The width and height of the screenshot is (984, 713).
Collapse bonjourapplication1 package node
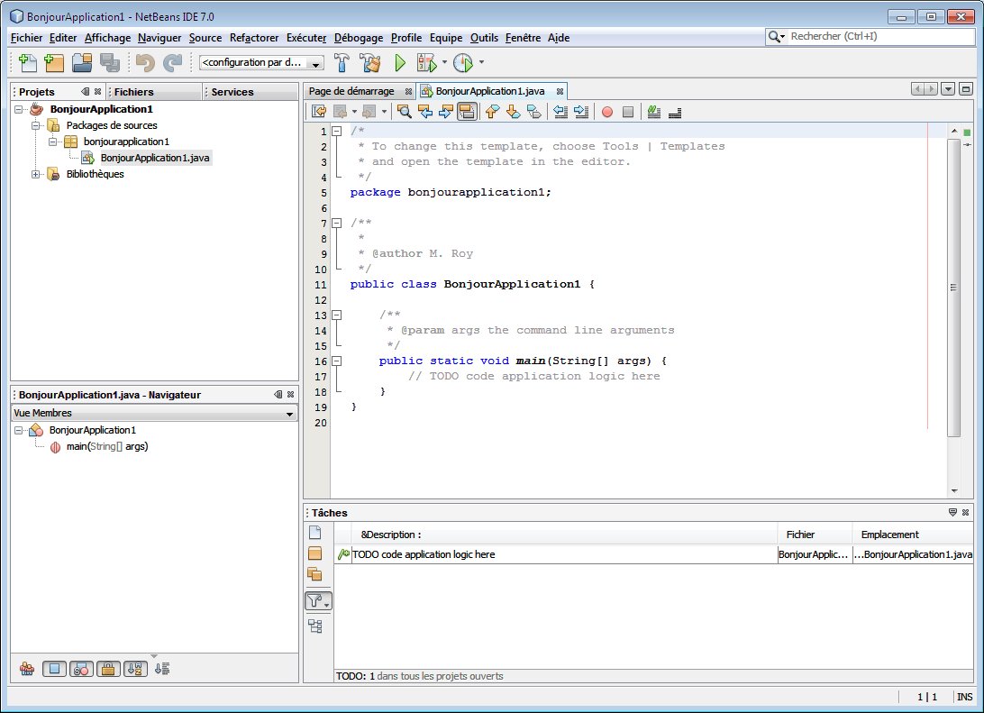pos(52,142)
